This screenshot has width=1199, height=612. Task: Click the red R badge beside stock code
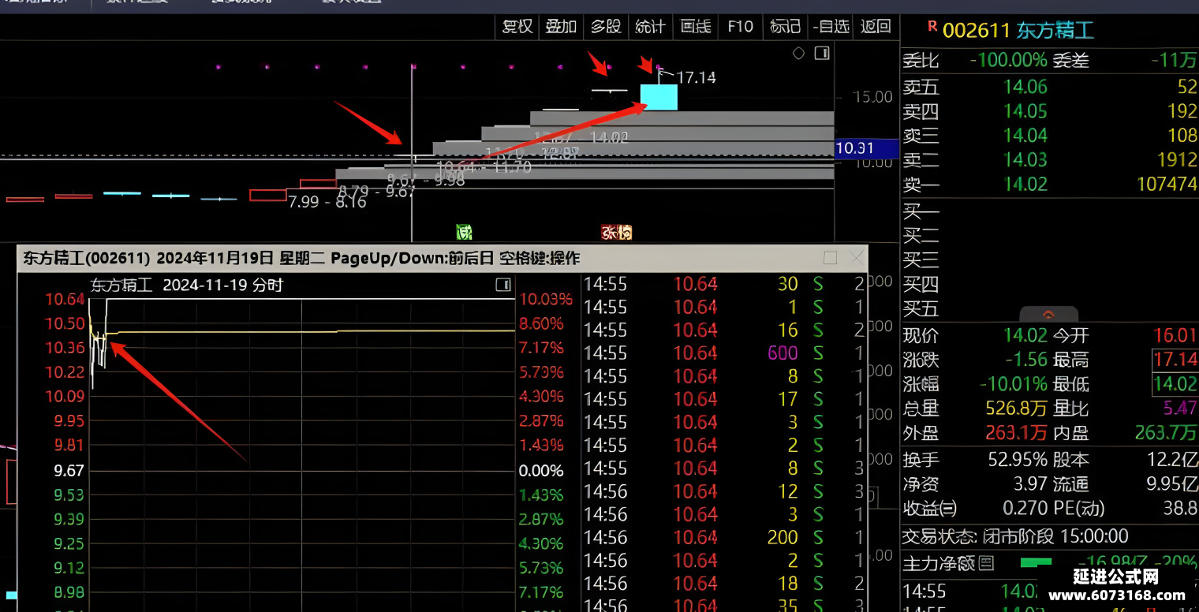click(x=932, y=26)
